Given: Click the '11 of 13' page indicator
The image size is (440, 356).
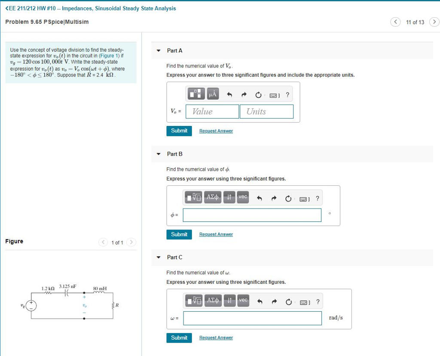Looking at the screenshot, I should point(415,22).
